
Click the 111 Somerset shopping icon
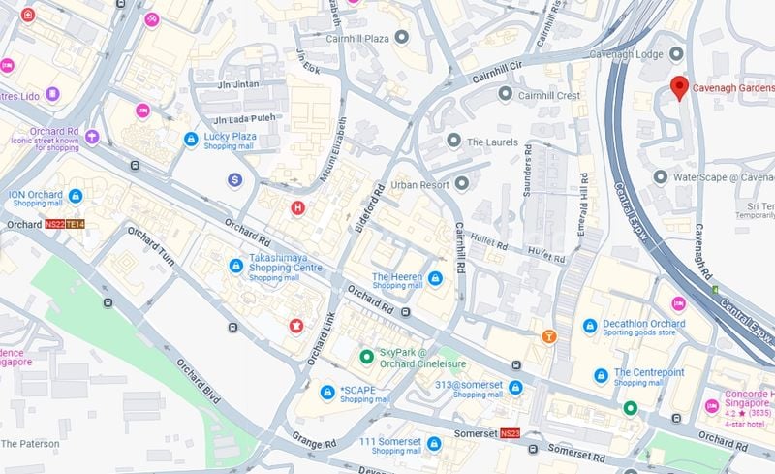pyautogui.click(x=434, y=444)
